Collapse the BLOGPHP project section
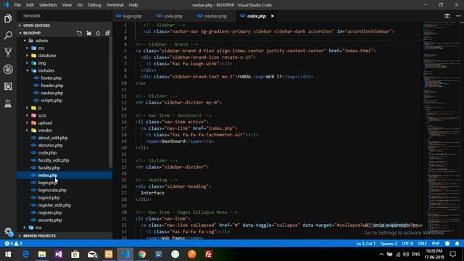This screenshot has width=464, height=261. (32, 33)
